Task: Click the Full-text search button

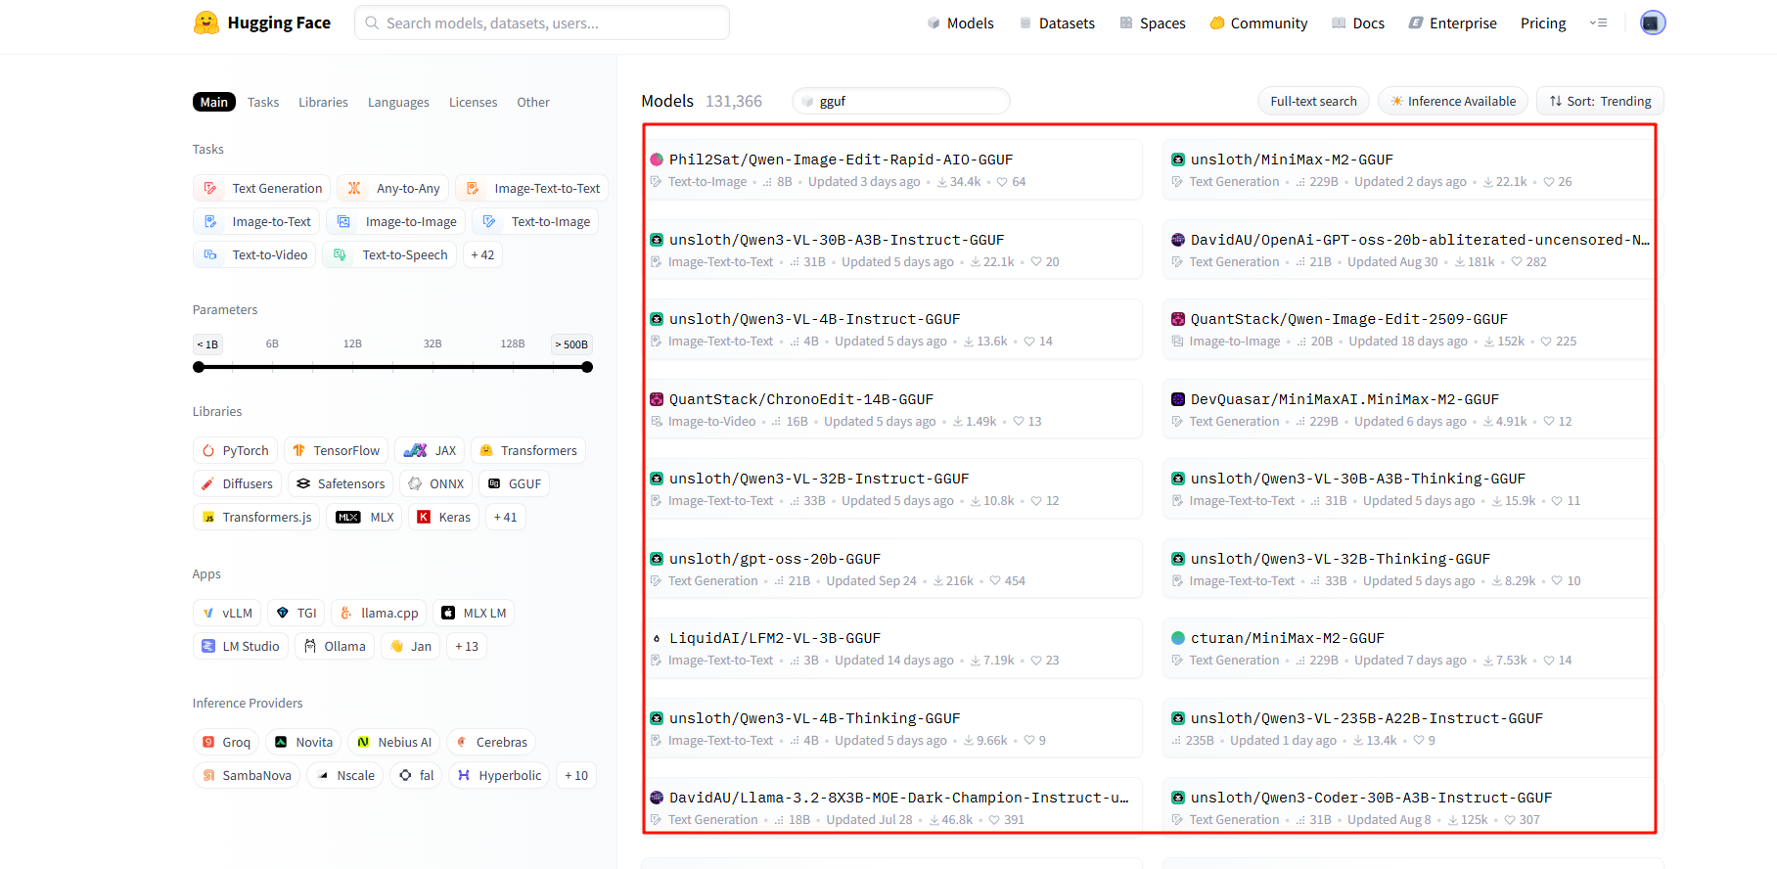Action: tap(1313, 102)
